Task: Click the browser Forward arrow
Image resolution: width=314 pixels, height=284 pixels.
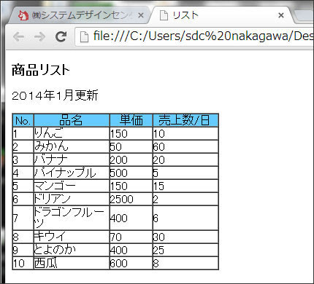Action: pyautogui.click(x=39, y=36)
